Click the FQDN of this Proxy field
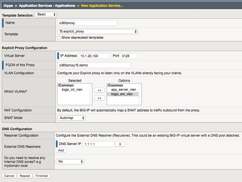Viewport: 242px width, 182px height. click(87, 65)
